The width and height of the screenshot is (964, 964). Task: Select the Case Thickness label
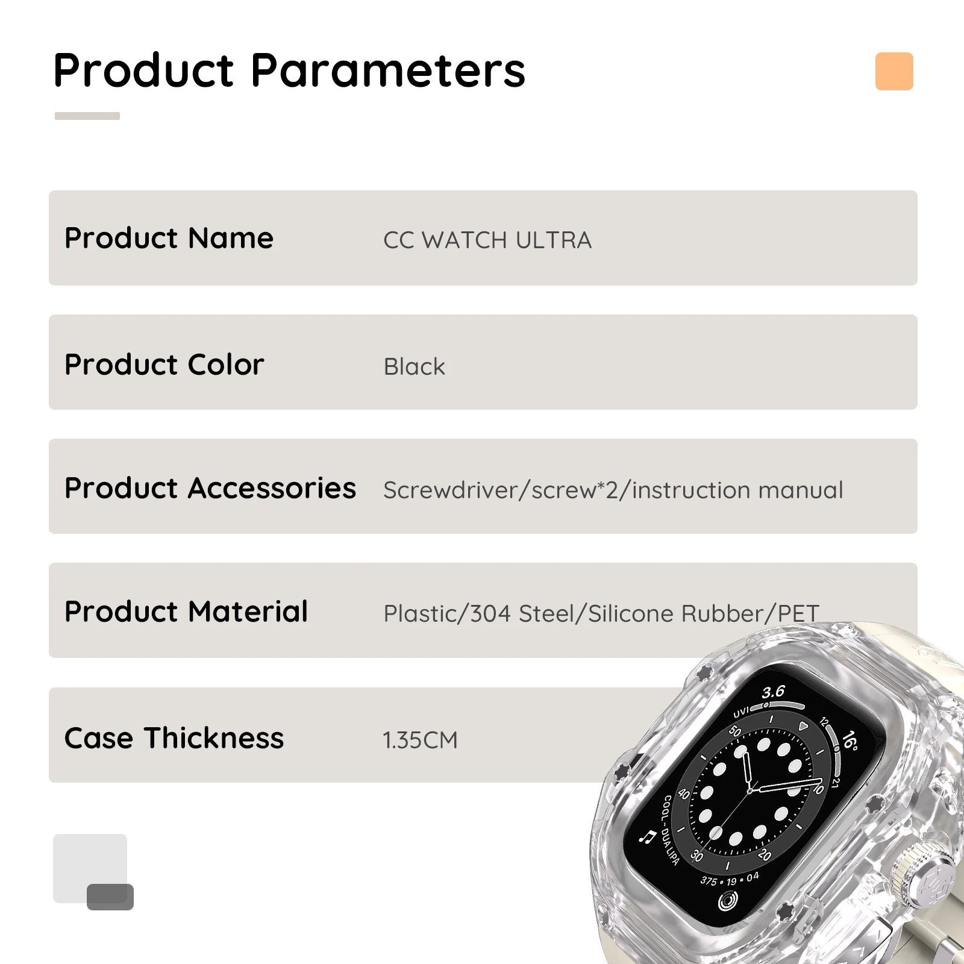pyautogui.click(x=174, y=738)
